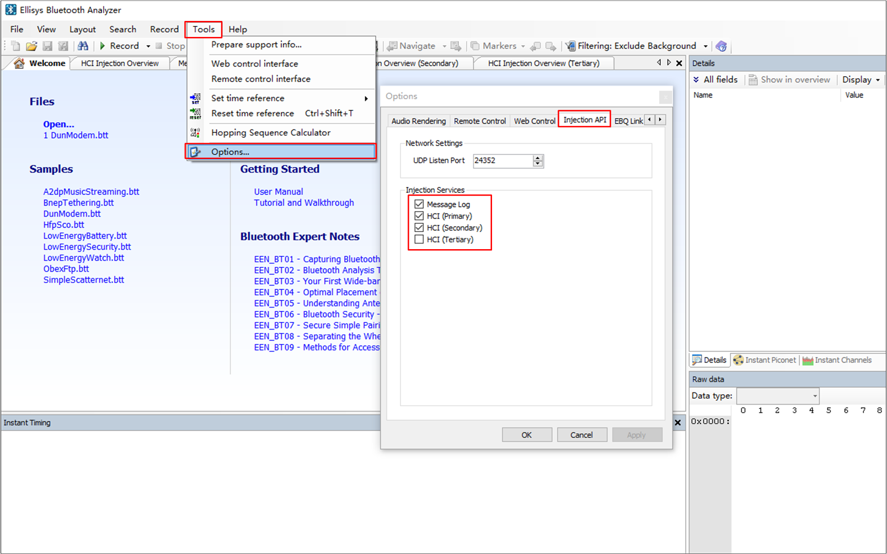Click the green Record play icon

(x=103, y=46)
